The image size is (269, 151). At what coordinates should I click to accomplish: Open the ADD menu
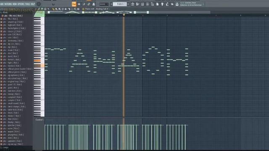(2, 4)
